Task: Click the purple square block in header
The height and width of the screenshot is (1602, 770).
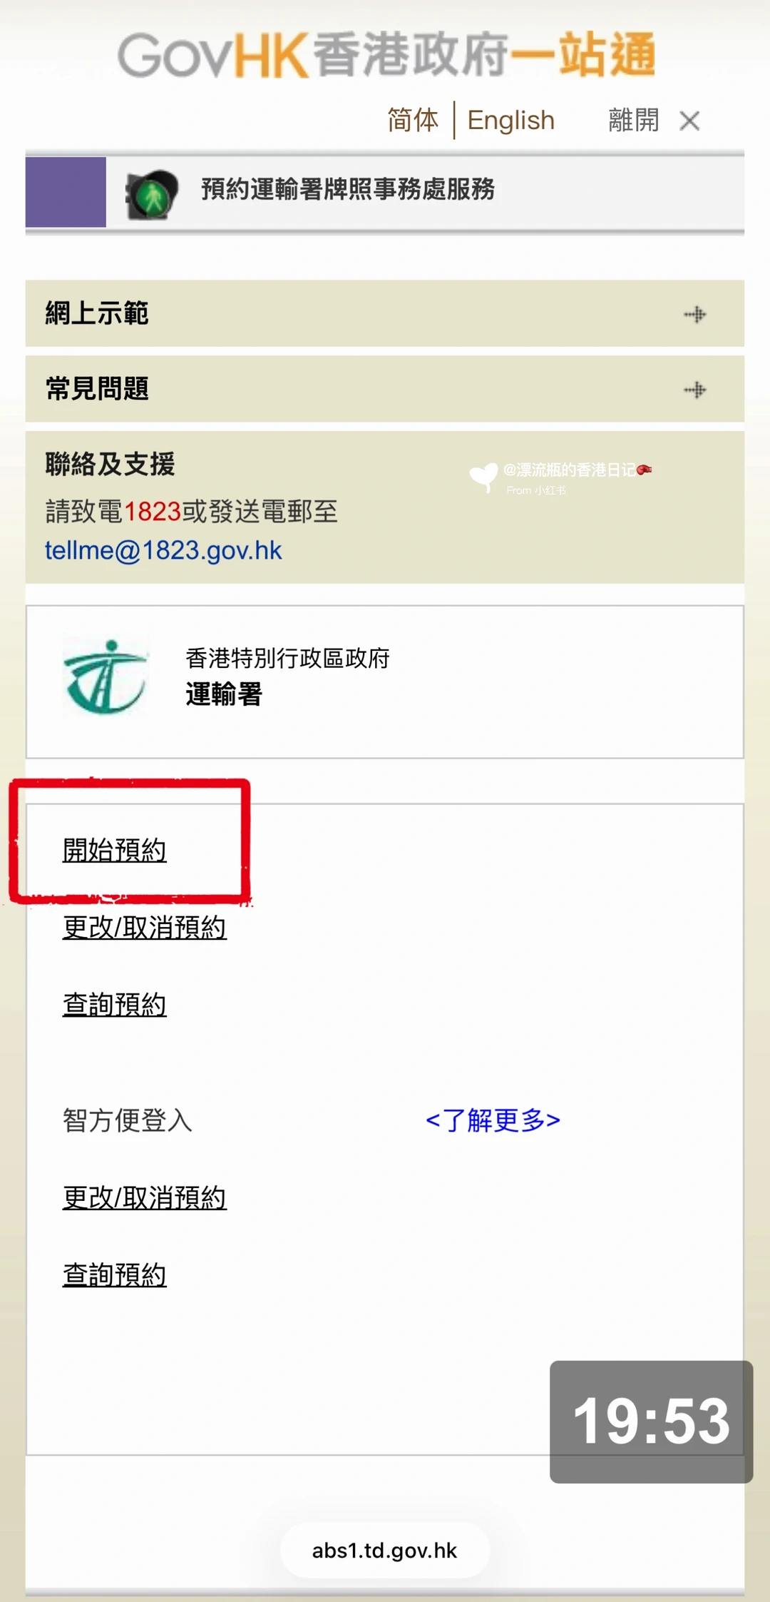Action: point(66,192)
